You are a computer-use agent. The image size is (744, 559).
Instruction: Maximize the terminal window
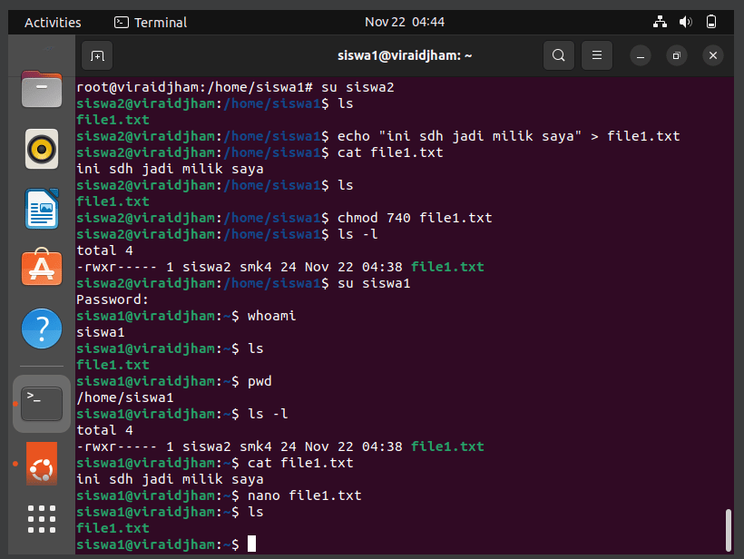click(677, 56)
